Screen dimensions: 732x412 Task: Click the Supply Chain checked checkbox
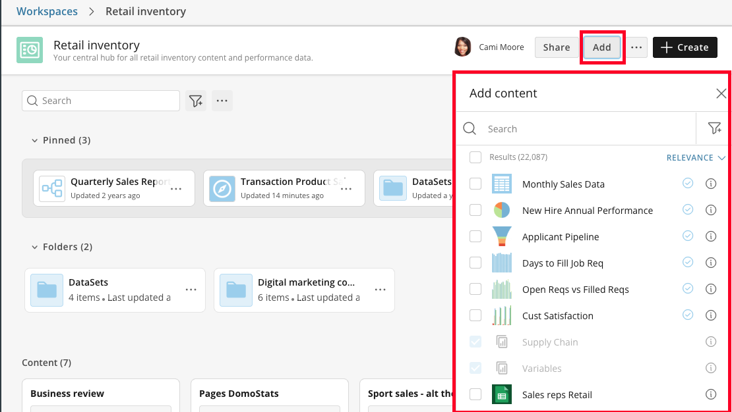[x=475, y=342]
